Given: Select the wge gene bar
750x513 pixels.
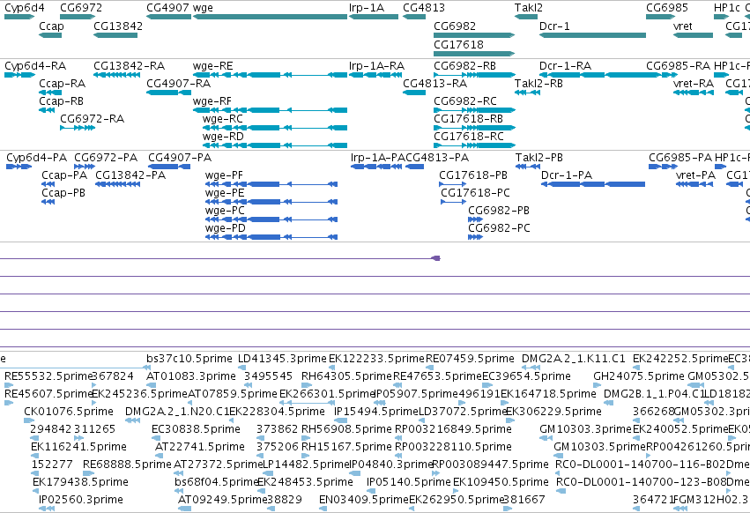Looking at the screenshot, I should (270, 17).
